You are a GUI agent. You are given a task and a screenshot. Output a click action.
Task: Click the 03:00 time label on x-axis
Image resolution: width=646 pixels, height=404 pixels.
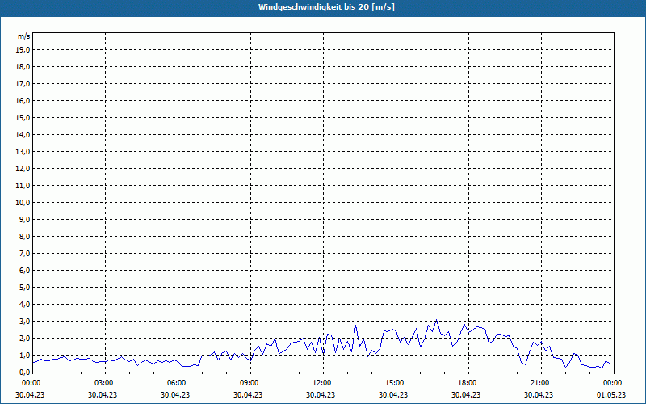click(x=104, y=383)
